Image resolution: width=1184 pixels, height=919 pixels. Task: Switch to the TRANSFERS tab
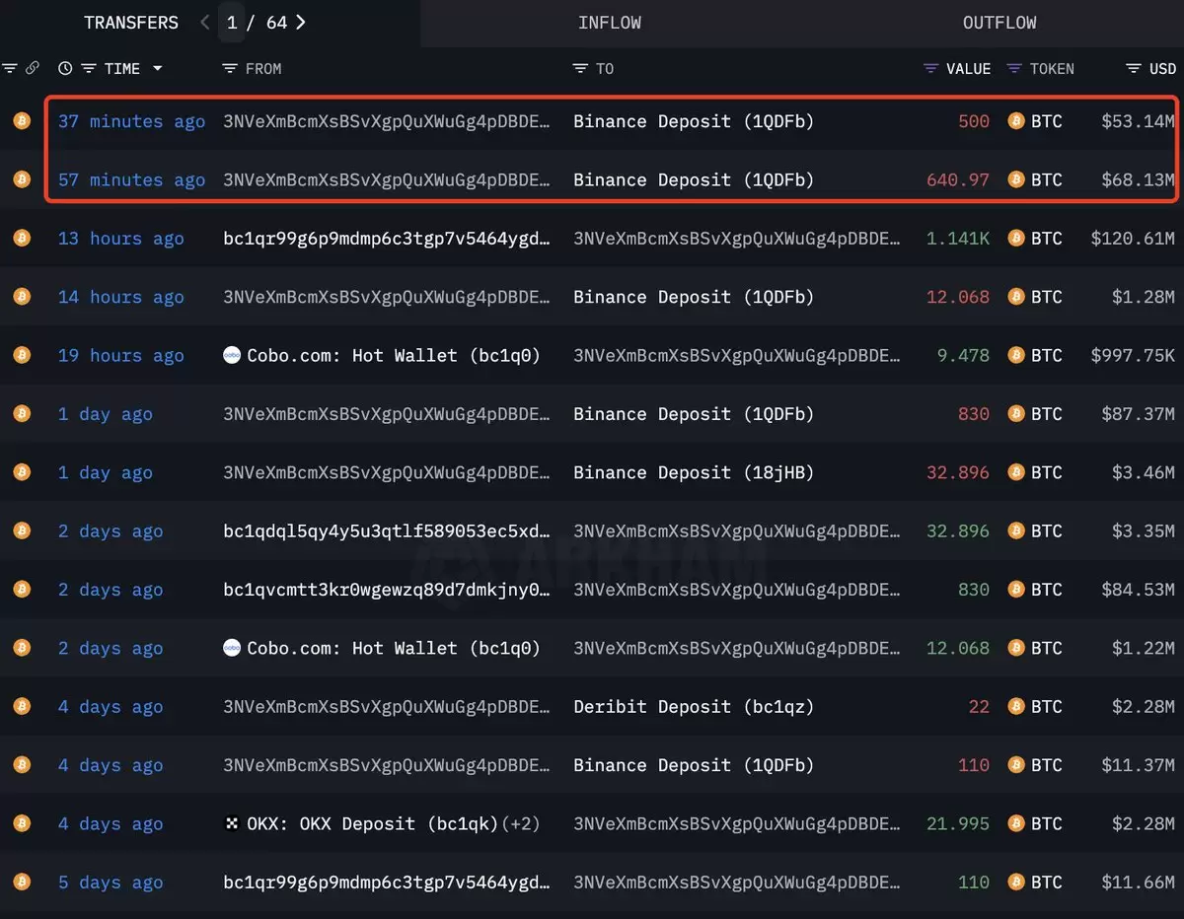click(x=131, y=22)
